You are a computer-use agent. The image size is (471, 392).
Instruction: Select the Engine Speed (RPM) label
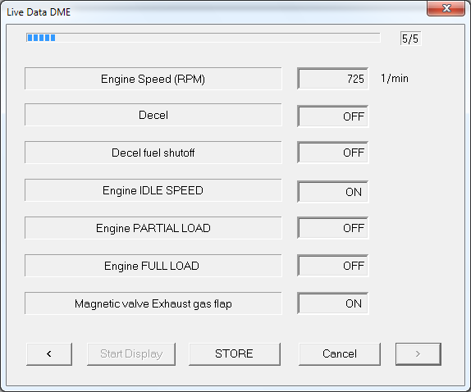[153, 79]
